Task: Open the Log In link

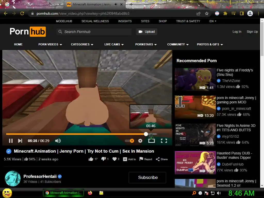Action: [237, 32]
